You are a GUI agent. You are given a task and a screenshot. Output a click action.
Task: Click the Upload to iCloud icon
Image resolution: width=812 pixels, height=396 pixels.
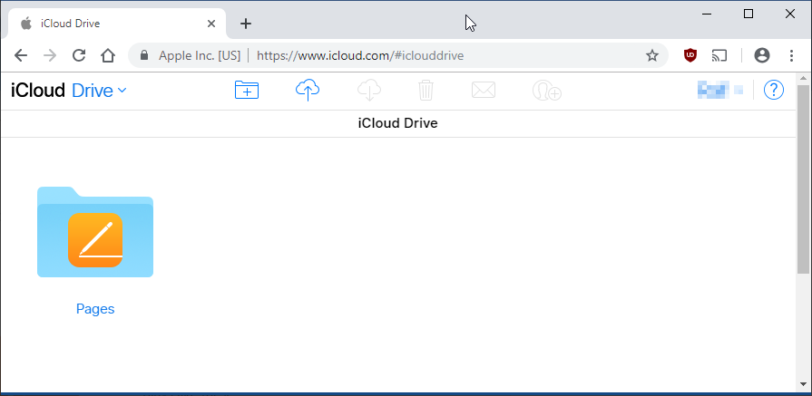pos(308,91)
